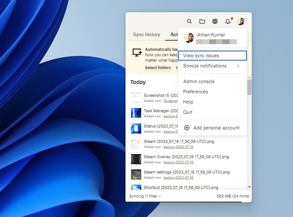The height and width of the screenshot is (217, 293).
Task: Click the Dropbox folder icon in the toolbar
Action: pyautogui.click(x=202, y=21)
